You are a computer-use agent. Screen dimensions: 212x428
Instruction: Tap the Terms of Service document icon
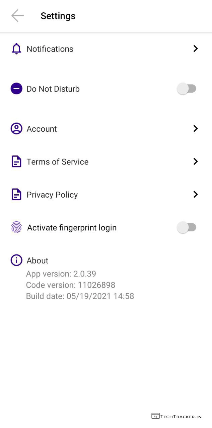tap(16, 162)
